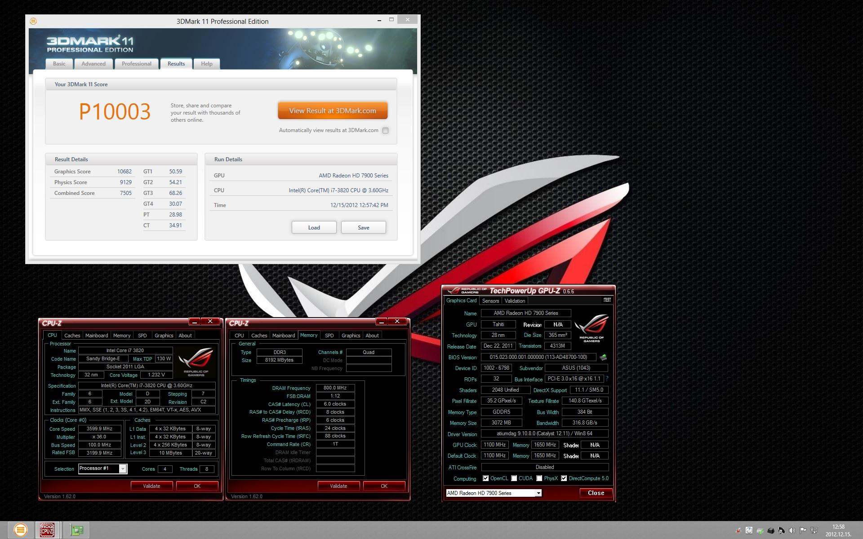
Task: Toggle the CUDA checkbox in GPU-Z
Action: pos(514,478)
